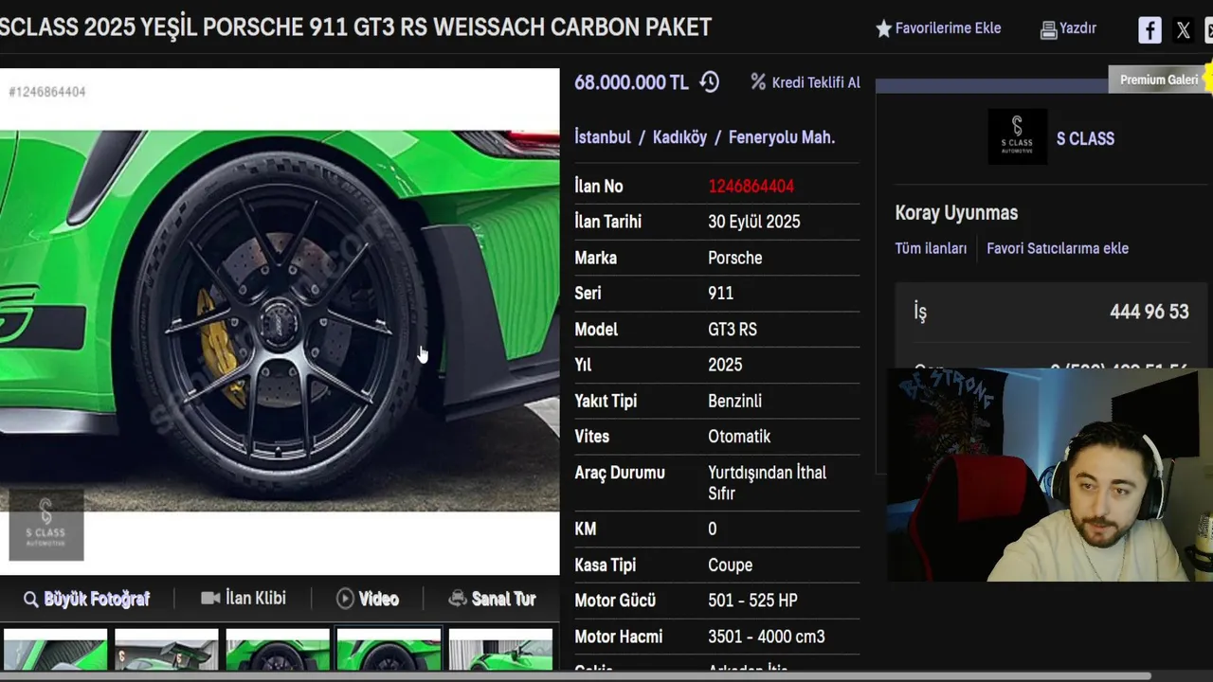Select the first photo thumbnail
1213x682 pixels.
pyautogui.click(x=55, y=649)
